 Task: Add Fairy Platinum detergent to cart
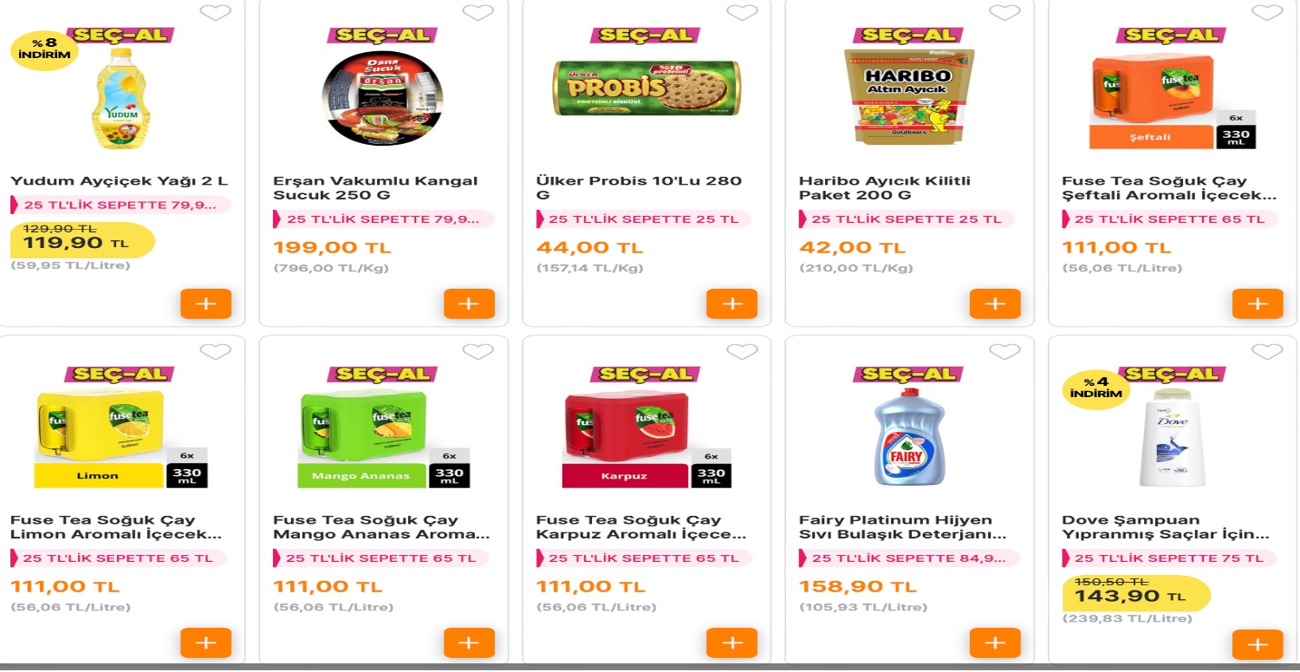[995, 643]
